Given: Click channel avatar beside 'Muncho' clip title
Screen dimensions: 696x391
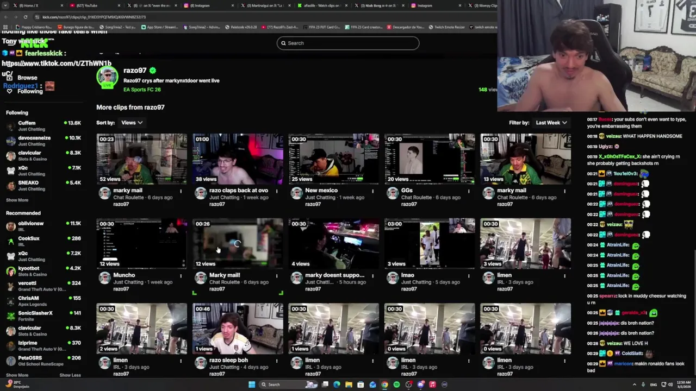Looking at the screenshot, I should pyautogui.click(x=104, y=278).
